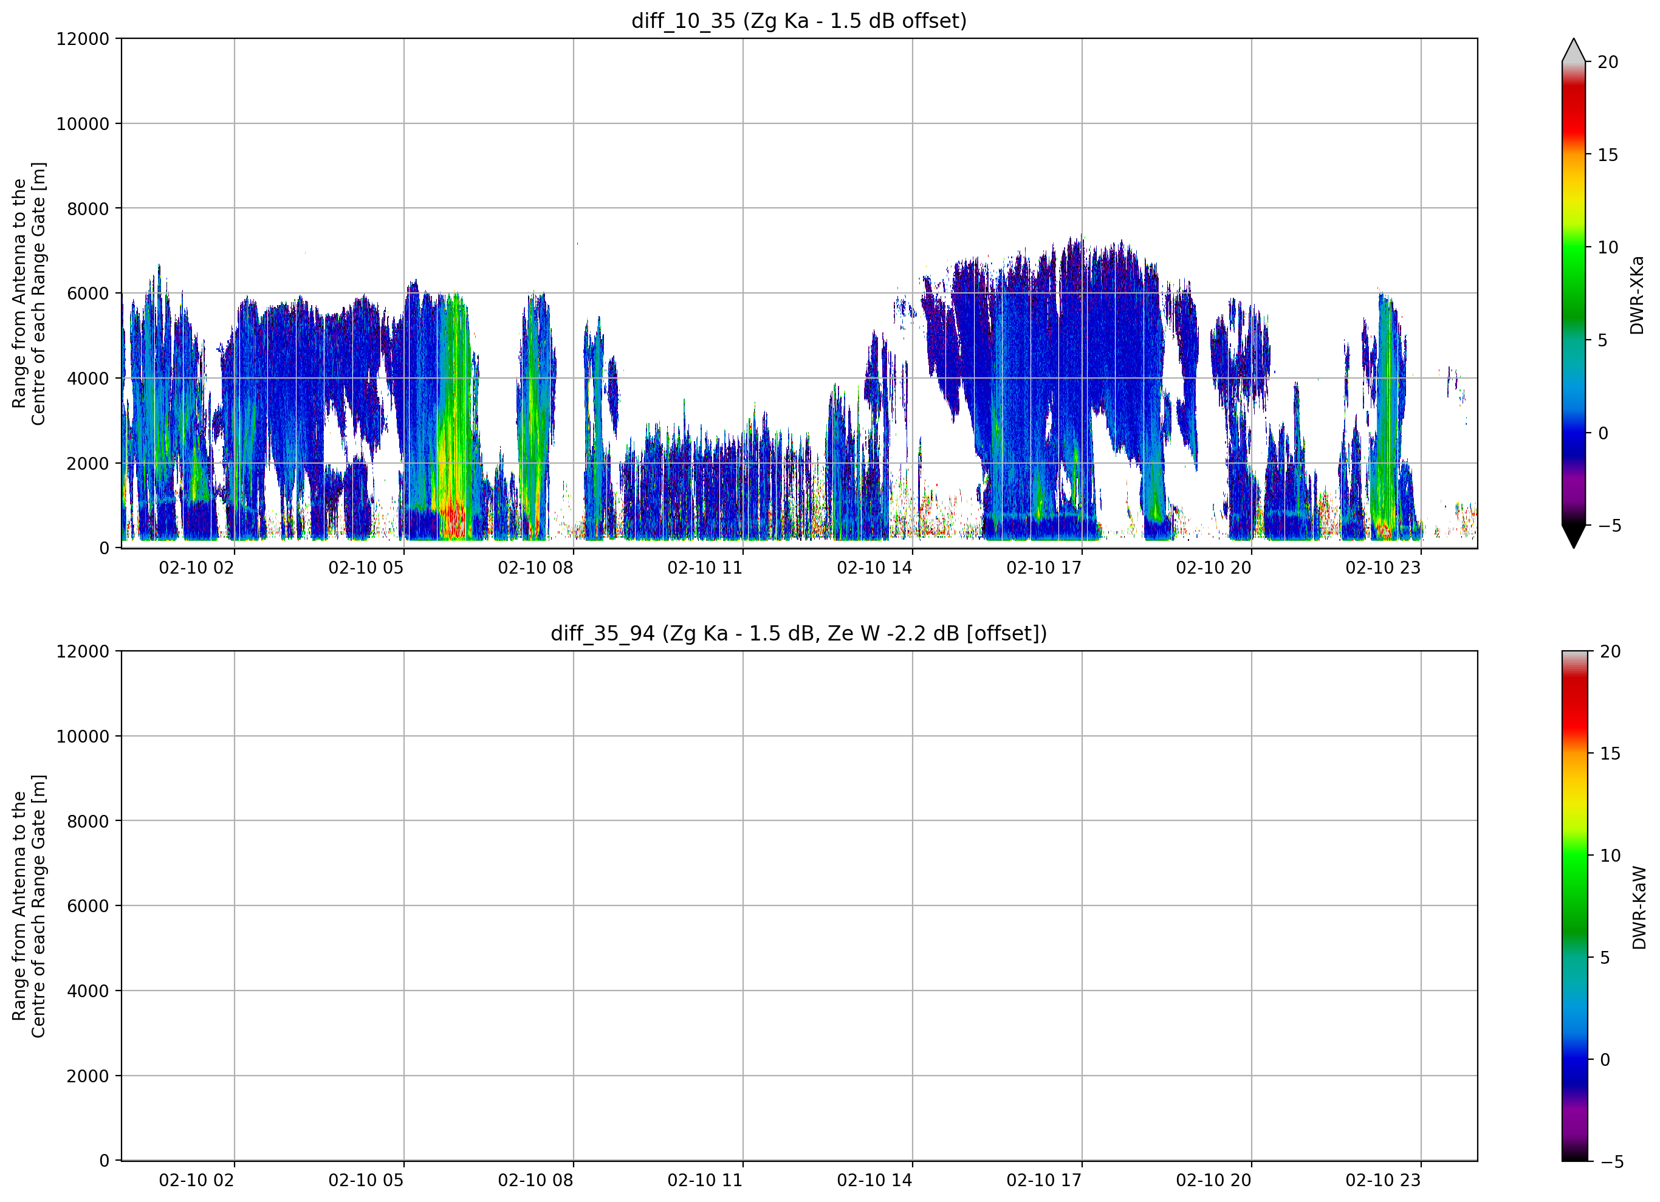Click the black downward arrow below DWR-XKa colorbar
The width and height of the screenshot is (1660, 1202).
click(x=1574, y=537)
